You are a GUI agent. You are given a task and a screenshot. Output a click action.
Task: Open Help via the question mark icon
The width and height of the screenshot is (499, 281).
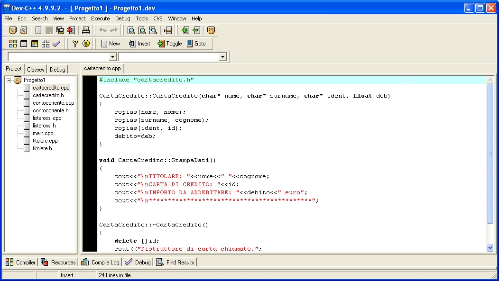click(x=75, y=44)
